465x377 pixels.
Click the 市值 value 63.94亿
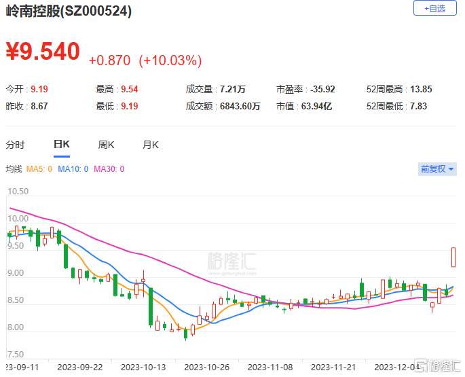point(316,106)
